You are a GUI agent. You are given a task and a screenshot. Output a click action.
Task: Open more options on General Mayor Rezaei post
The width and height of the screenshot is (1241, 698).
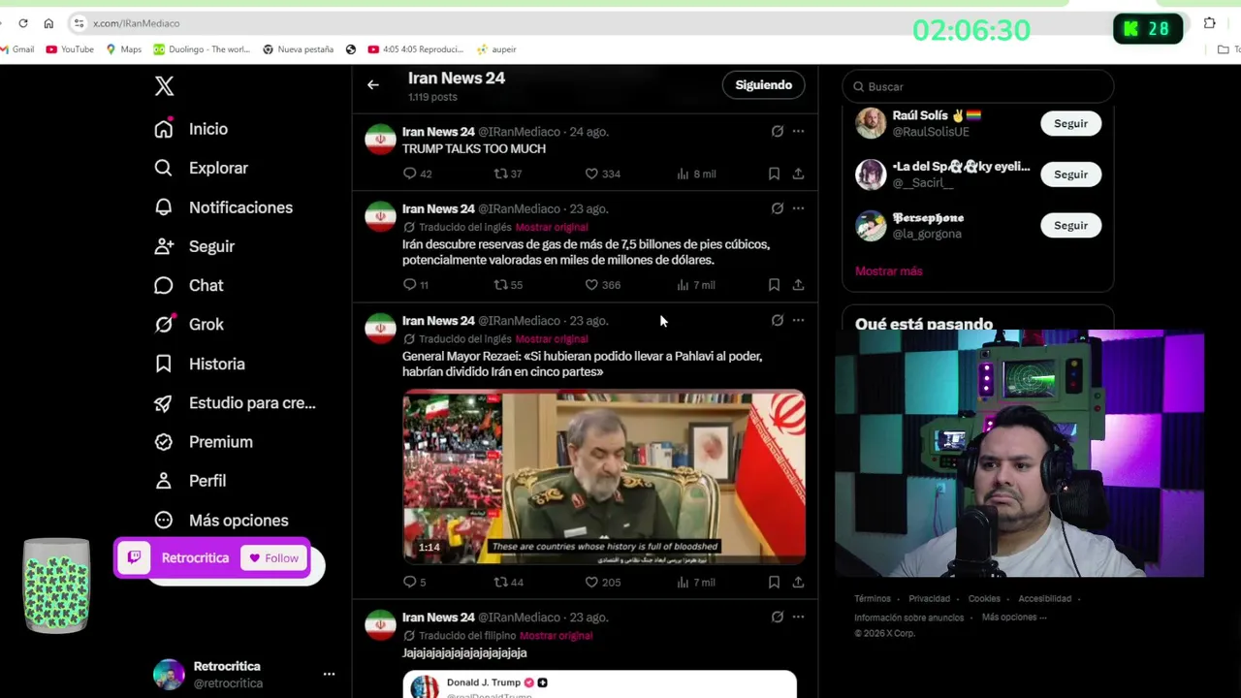798,320
